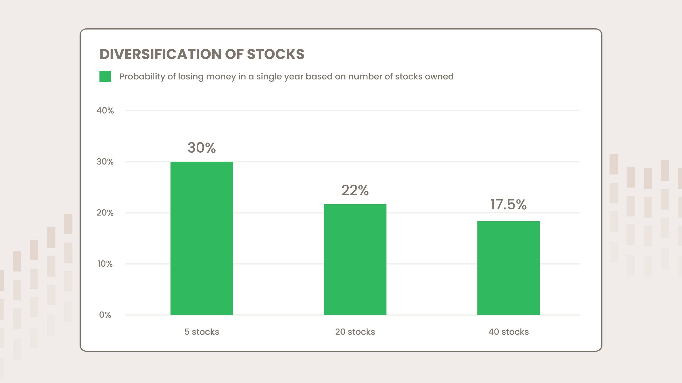Click the green legend color square
682x383 pixels.
(x=105, y=77)
